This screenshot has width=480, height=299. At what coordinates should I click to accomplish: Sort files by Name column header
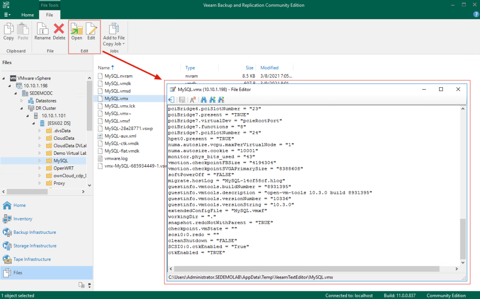click(104, 67)
